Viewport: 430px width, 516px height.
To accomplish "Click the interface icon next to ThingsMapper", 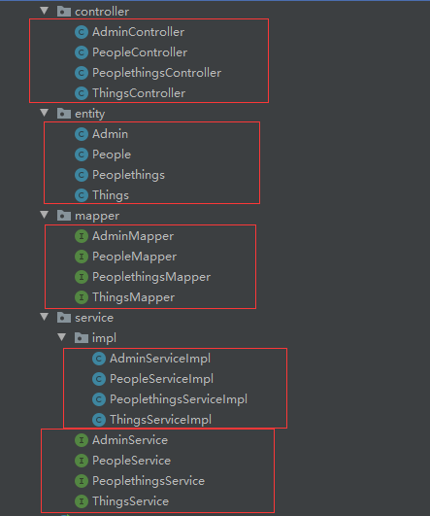I will [x=82, y=297].
